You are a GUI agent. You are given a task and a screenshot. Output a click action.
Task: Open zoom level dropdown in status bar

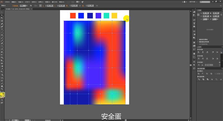pos(18,120)
